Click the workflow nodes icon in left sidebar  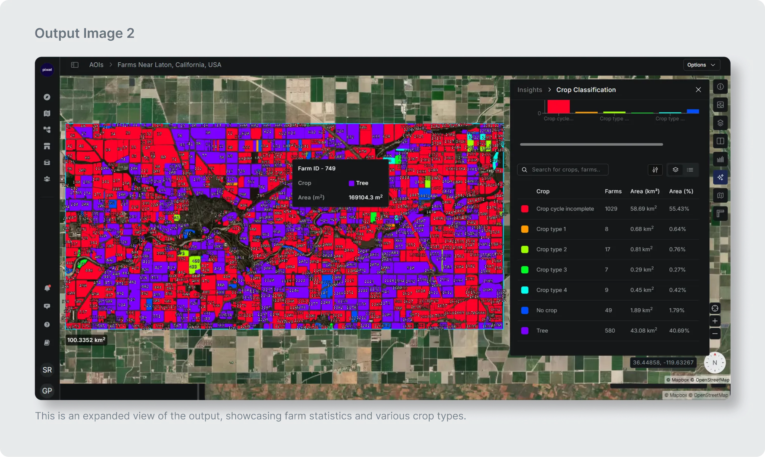click(47, 130)
